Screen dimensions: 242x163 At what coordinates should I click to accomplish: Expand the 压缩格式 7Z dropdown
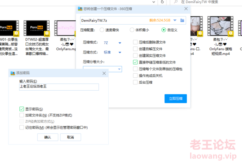tap(112, 43)
